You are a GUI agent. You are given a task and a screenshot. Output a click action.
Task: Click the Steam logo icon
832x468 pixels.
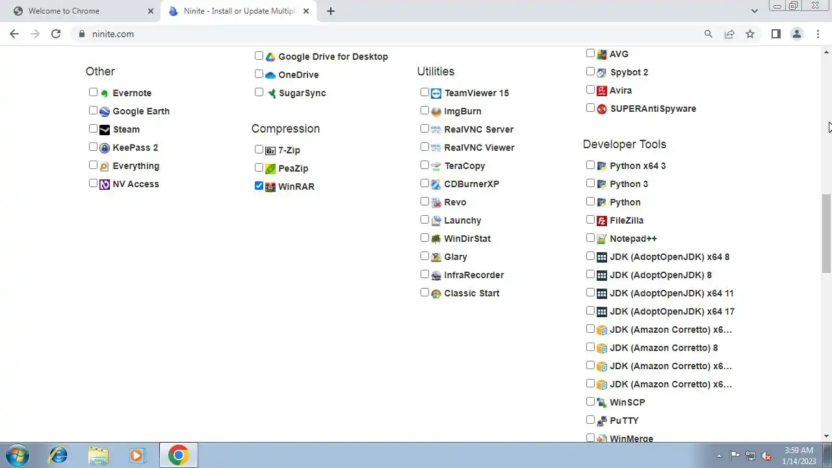(x=105, y=129)
